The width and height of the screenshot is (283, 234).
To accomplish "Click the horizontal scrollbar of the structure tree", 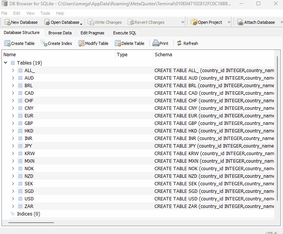I will click(31, 223).
